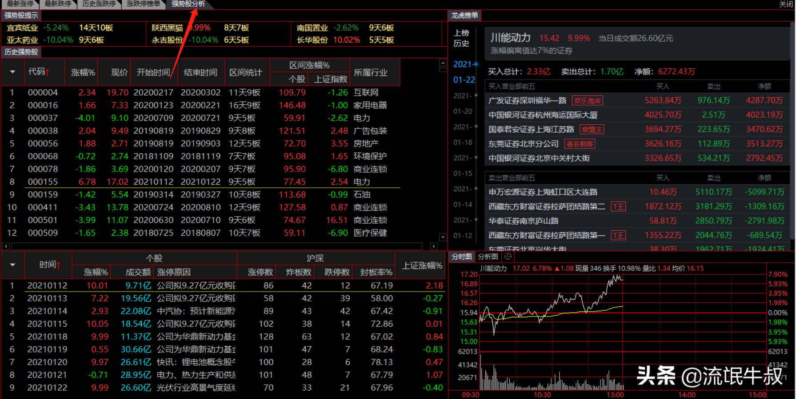The image size is (796, 399).
Task: Select stock code 000411
Action: (43, 207)
